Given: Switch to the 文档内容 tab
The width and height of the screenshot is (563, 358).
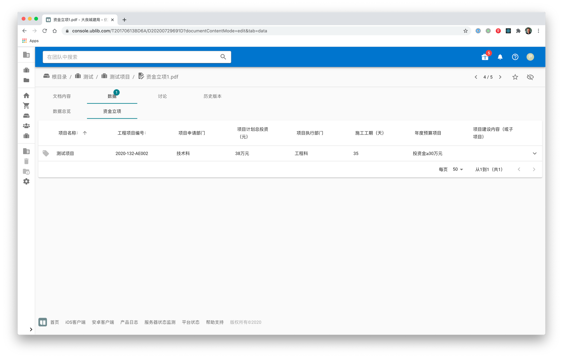Looking at the screenshot, I should click(x=62, y=96).
